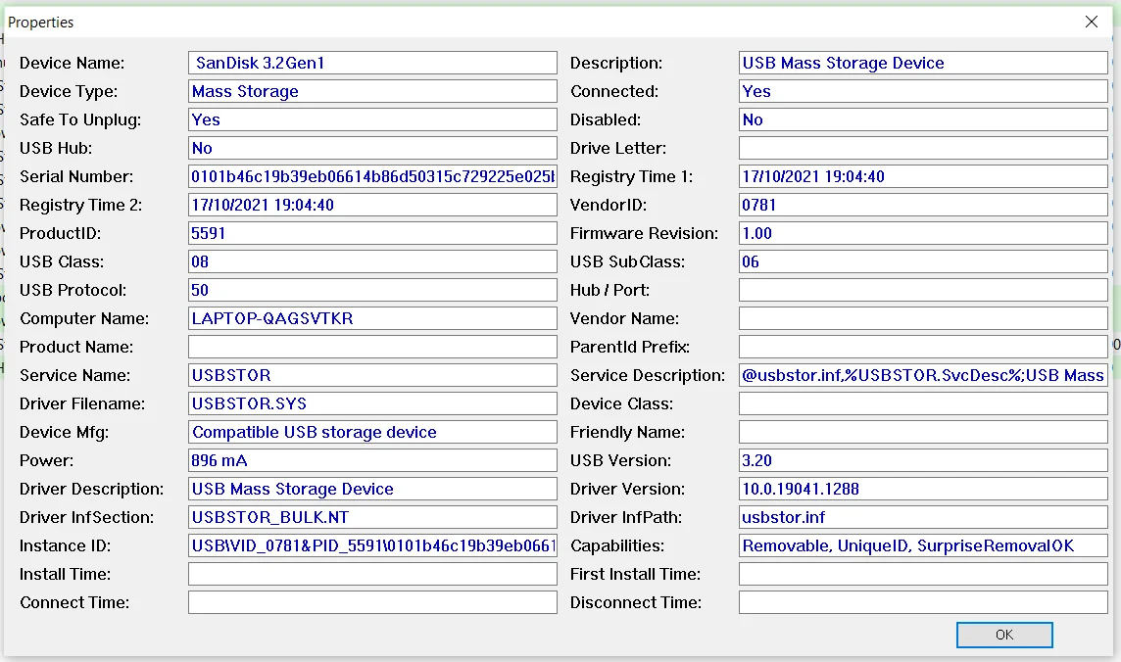Image resolution: width=1121 pixels, height=662 pixels.
Task: Click the Driver Version field 10.0.19041.1288
Action: point(923,490)
